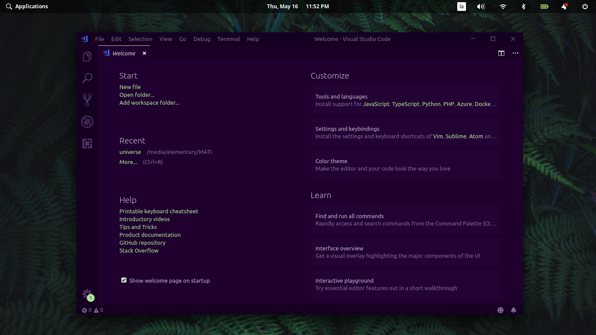596x335 pixels.
Task: Click warnings count in status bar
Action: tap(99, 310)
